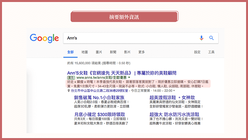Viewport: 248px width, 140px height.
Task: Switch to the 圖片 tab
Action: 99,52
